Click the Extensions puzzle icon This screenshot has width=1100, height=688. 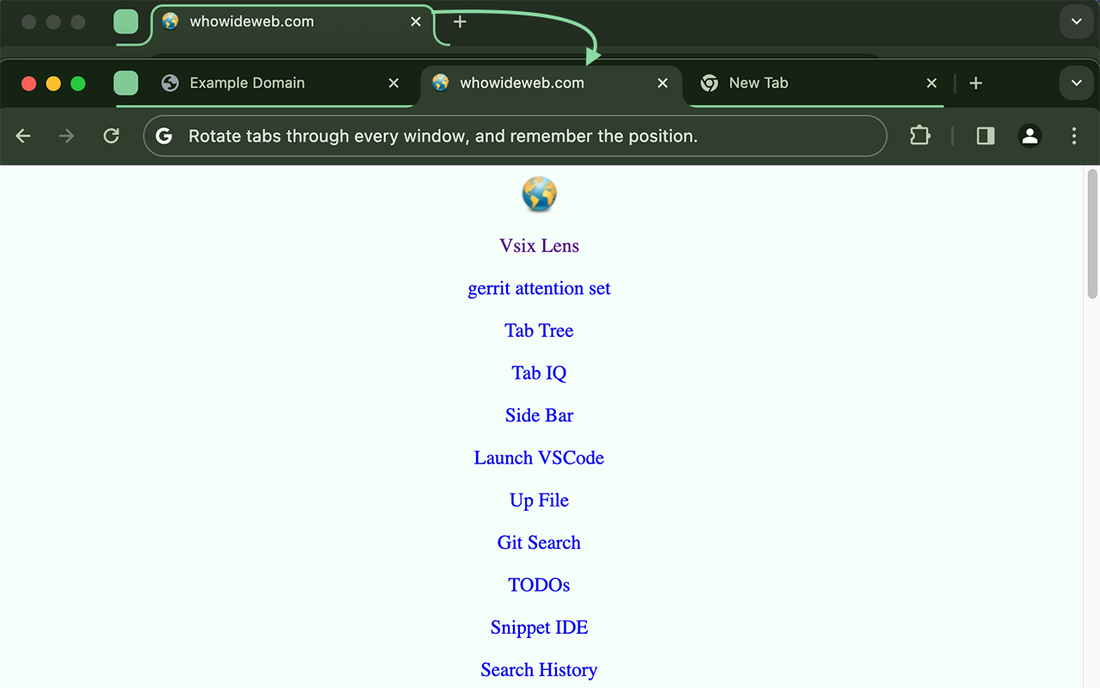click(920, 136)
